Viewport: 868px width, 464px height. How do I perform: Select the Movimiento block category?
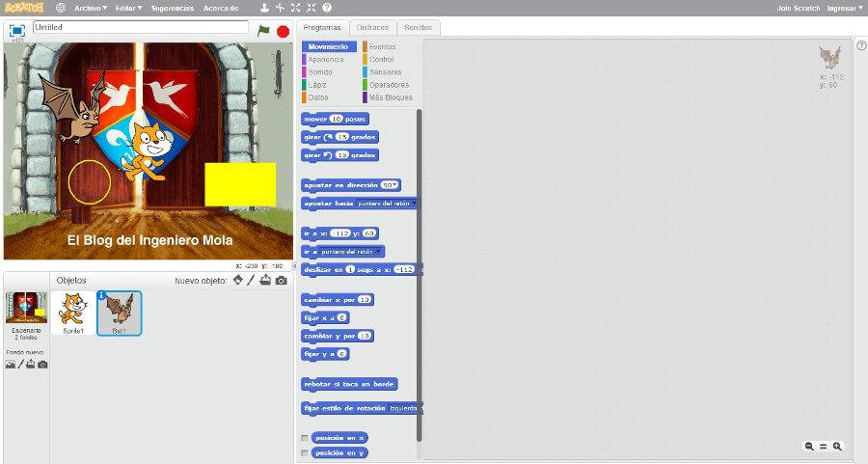coord(329,46)
